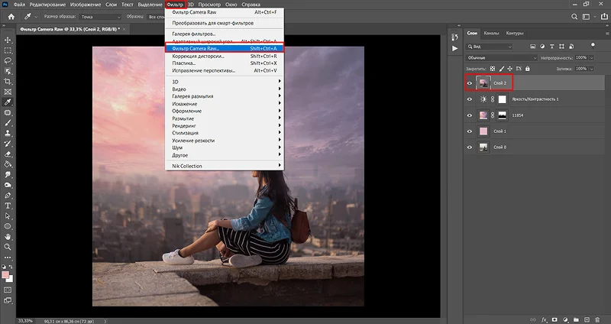Screen dimensions: 611x324
Task: Select the Rectangular Marquee tool
Action: pos(8,50)
